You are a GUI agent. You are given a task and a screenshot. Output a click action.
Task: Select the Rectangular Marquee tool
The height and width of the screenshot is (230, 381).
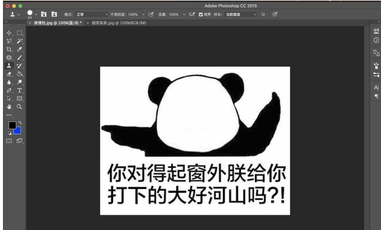[20, 33]
